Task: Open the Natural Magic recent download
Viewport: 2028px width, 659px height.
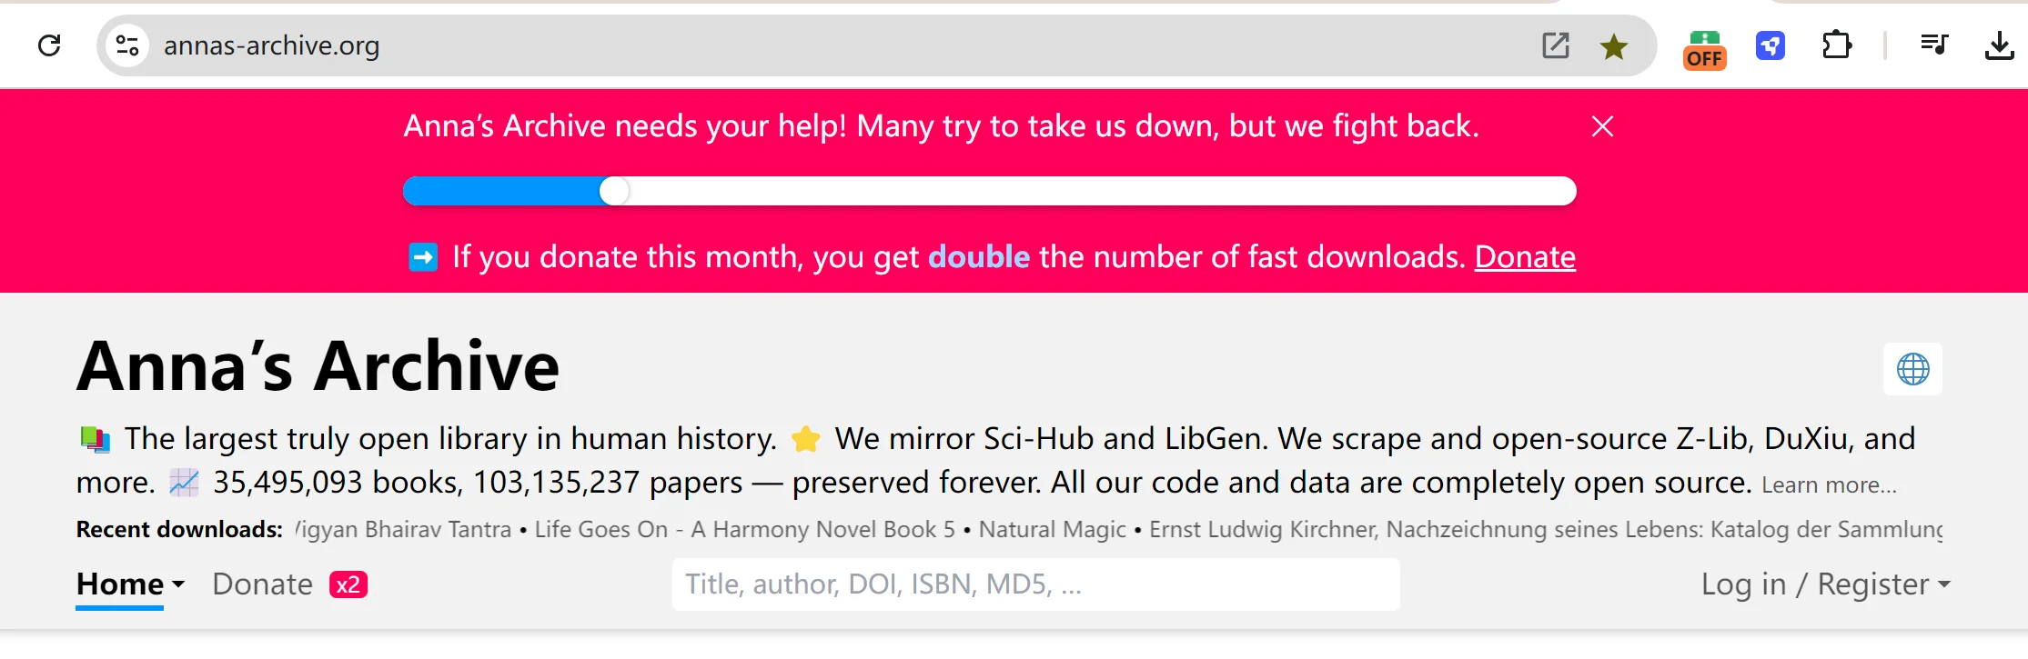Action: pyautogui.click(x=1052, y=530)
